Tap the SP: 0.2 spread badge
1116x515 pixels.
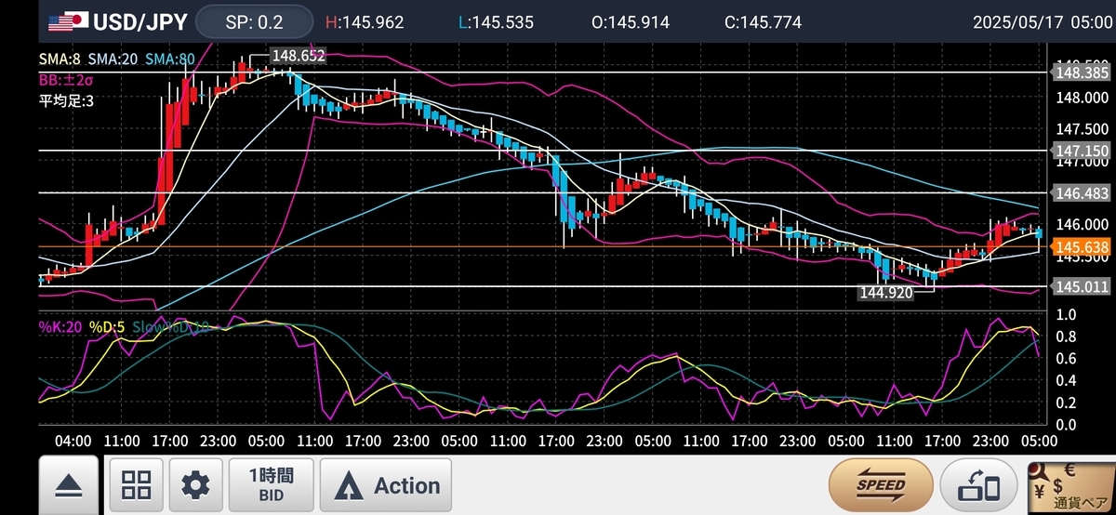point(254,21)
